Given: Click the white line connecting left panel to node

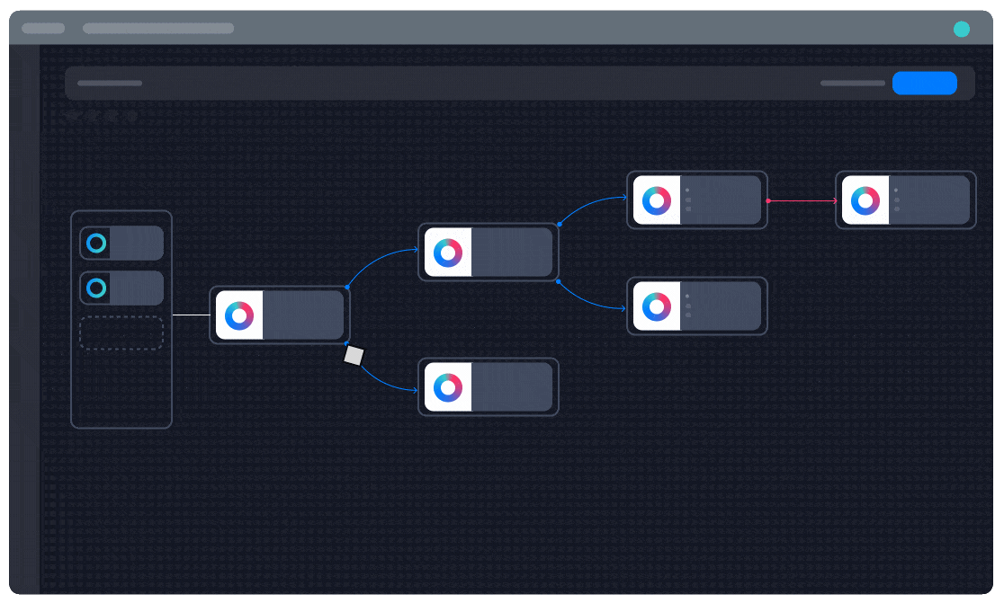Looking at the screenshot, I should coord(190,315).
